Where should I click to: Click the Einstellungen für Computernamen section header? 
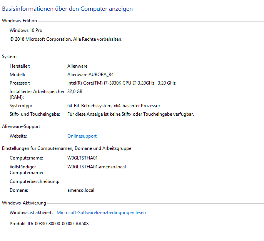click(67, 148)
